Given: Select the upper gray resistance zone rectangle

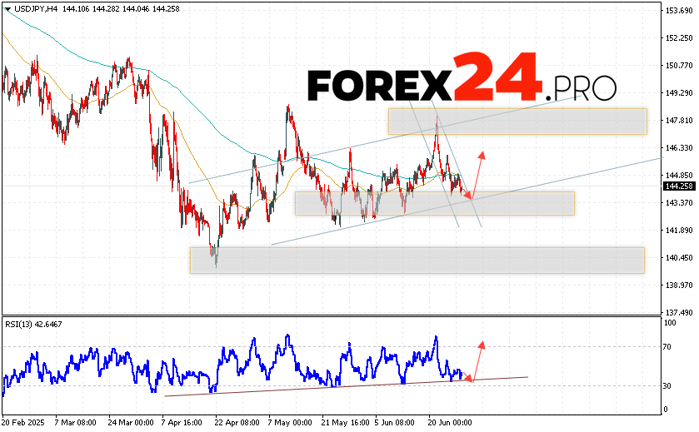Looking at the screenshot, I should pos(517,121).
